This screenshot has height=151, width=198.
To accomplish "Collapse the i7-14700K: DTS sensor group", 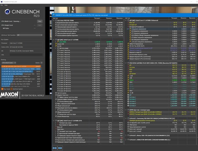I will [x=54, y=121].
